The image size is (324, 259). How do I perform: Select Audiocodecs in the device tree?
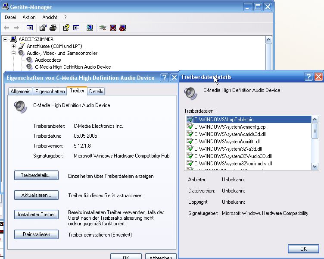click(x=48, y=60)
